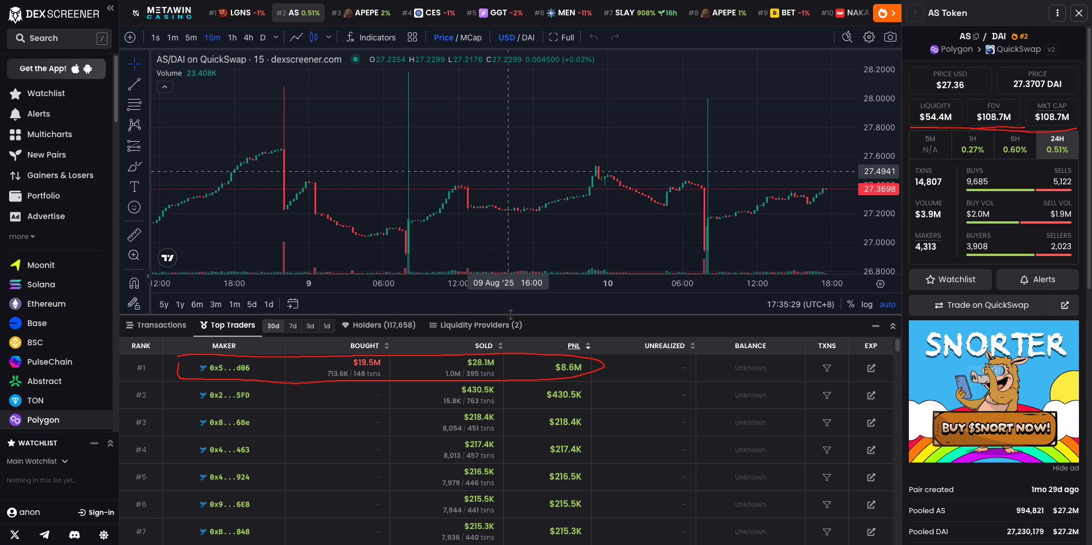Expand the sidebar more menu

pyautogui.click(x=22, y=237)
